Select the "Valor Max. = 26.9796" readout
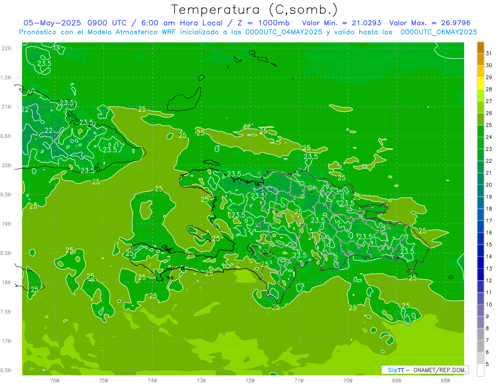Image resolution: width=500 pixels, height=386 pixels. pyautogui.click(x=430, y=23)
